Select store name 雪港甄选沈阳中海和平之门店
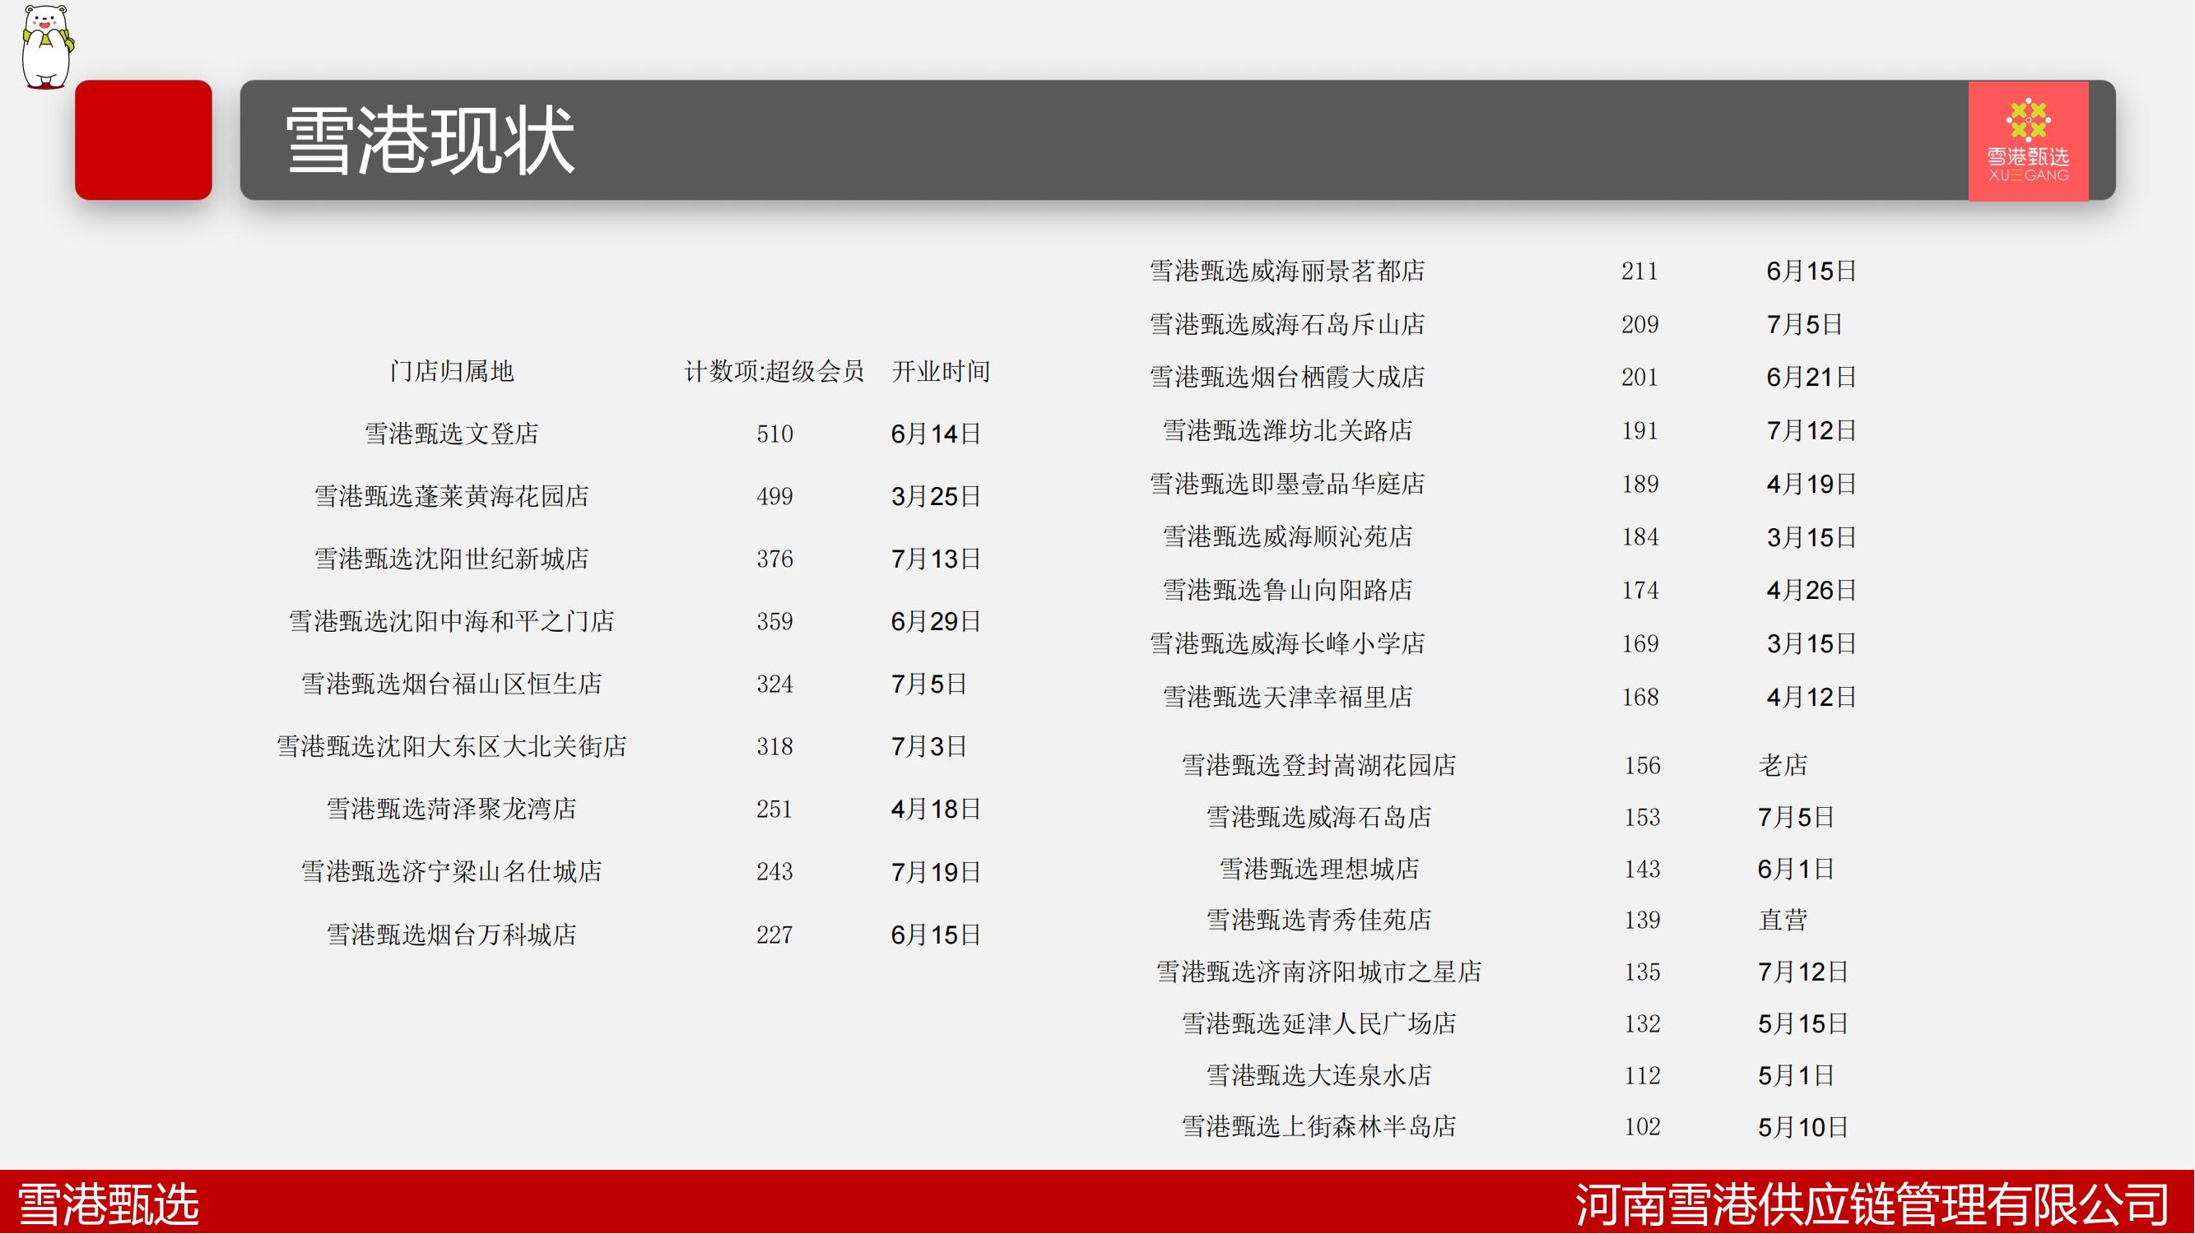Viewport: 2195px width, 1234px height. click(x=452, y=621)
